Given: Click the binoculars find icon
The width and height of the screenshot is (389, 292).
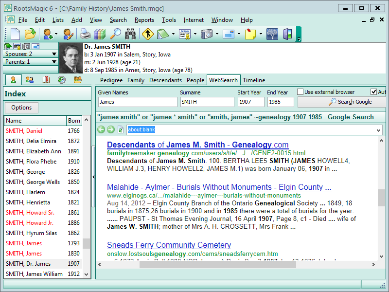Looking at the screenshot, I should coord(131,34).
